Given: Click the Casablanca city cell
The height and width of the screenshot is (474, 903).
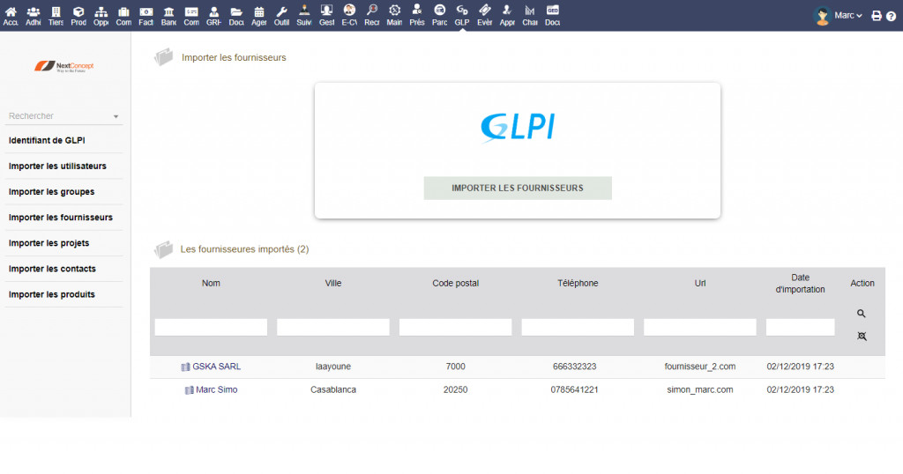Looking at the screenshot, I should pos(332,389).
